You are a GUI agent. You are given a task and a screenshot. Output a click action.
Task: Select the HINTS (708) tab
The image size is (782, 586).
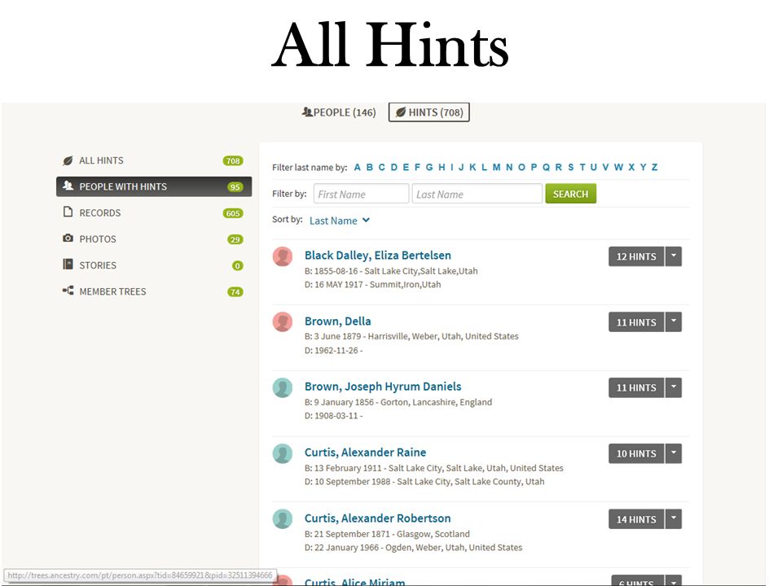pyautogui.click(x=429, y=112)
